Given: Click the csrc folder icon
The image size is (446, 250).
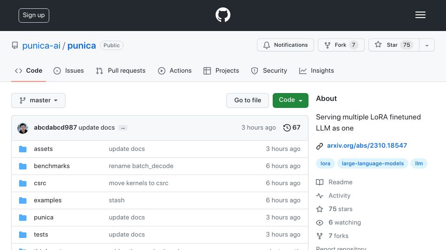Looking at the screenshot, I should tap(23, 183).
